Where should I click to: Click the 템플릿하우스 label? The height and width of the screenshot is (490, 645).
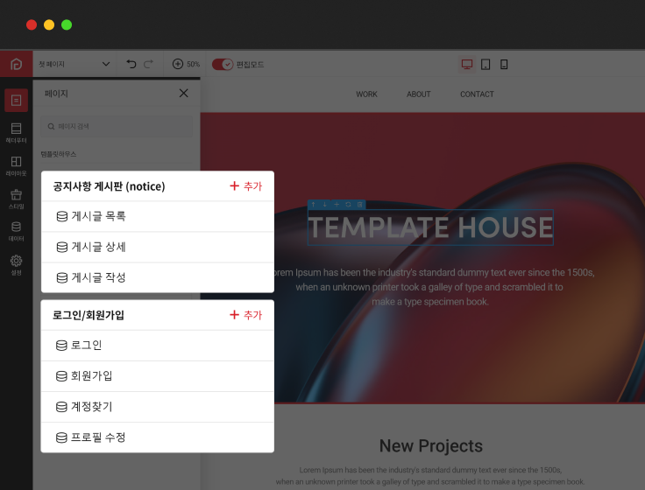[x=59, y=154]
